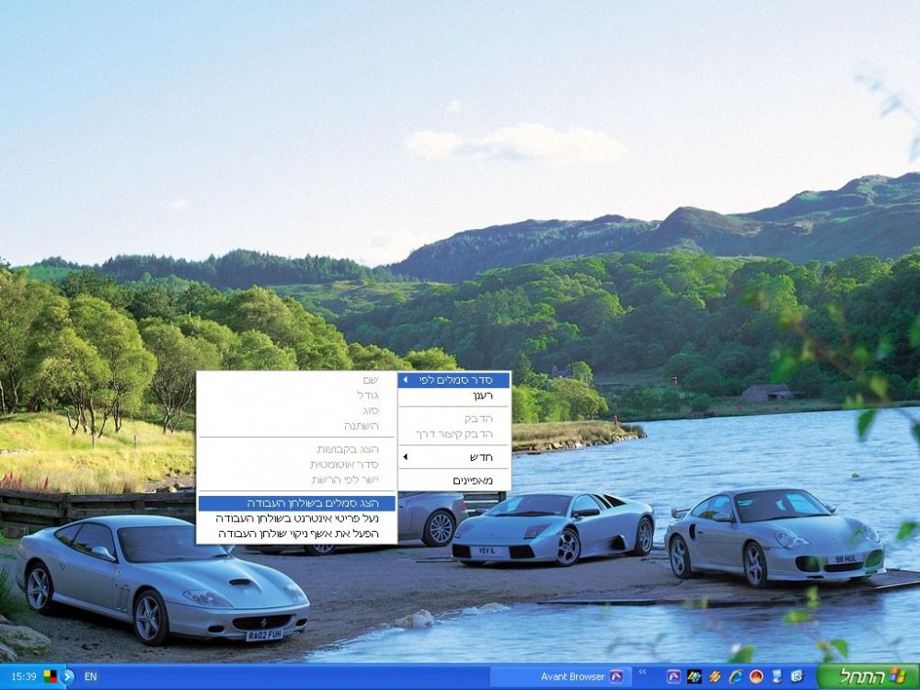Run הפעל את אשף ניקוי שולחן העבודה
The height and width of the screenshot is (690, 920).
pyautogui.click(x=297, y=534)
